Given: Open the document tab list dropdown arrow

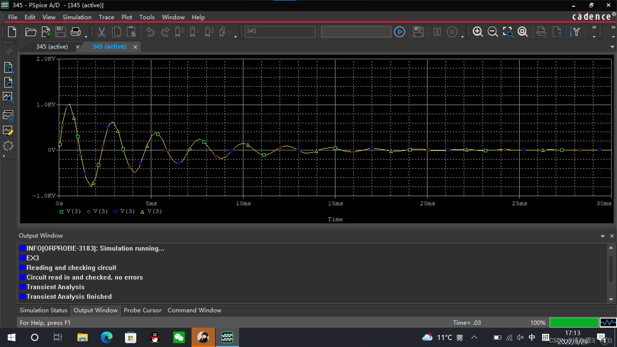Looking at the screenshot, I should pos(612,47).
